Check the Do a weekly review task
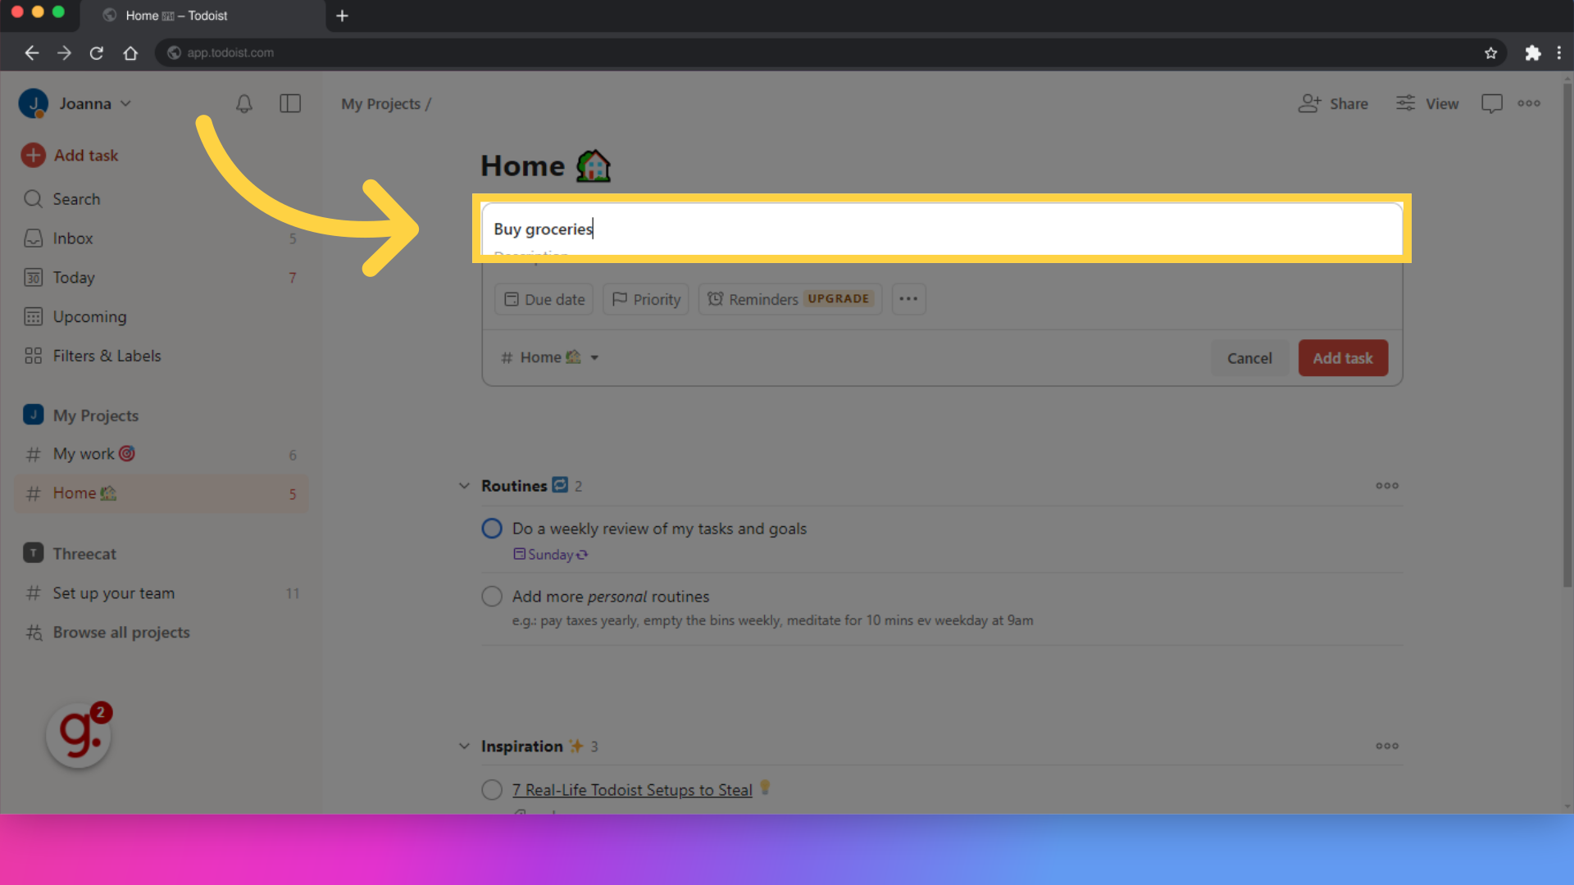This screenshot has height=885, width=1574. click(x=493, y=529)
